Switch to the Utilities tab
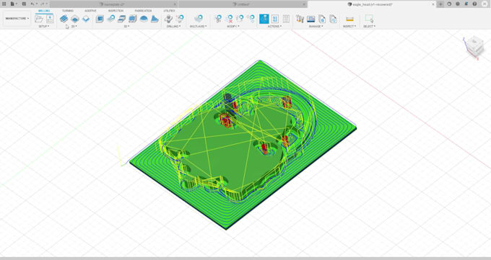Screen dimensions: 491x260 point(169,11)
